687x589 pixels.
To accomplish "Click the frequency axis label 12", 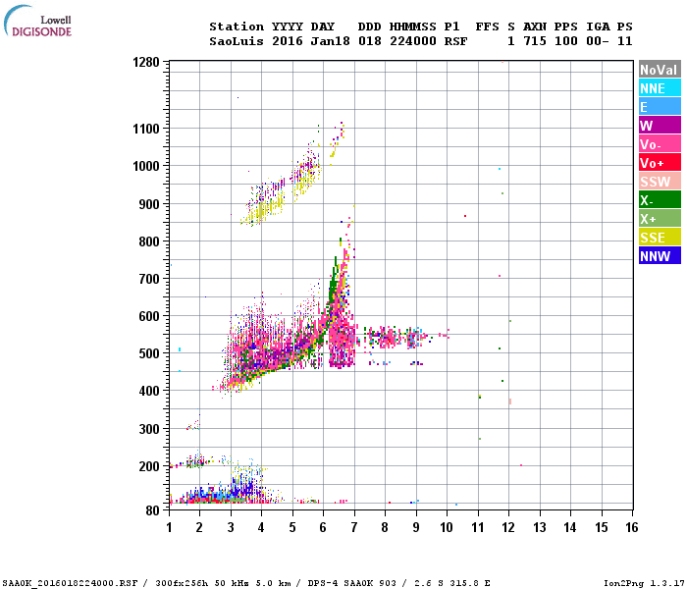I will tap(508, 527).
